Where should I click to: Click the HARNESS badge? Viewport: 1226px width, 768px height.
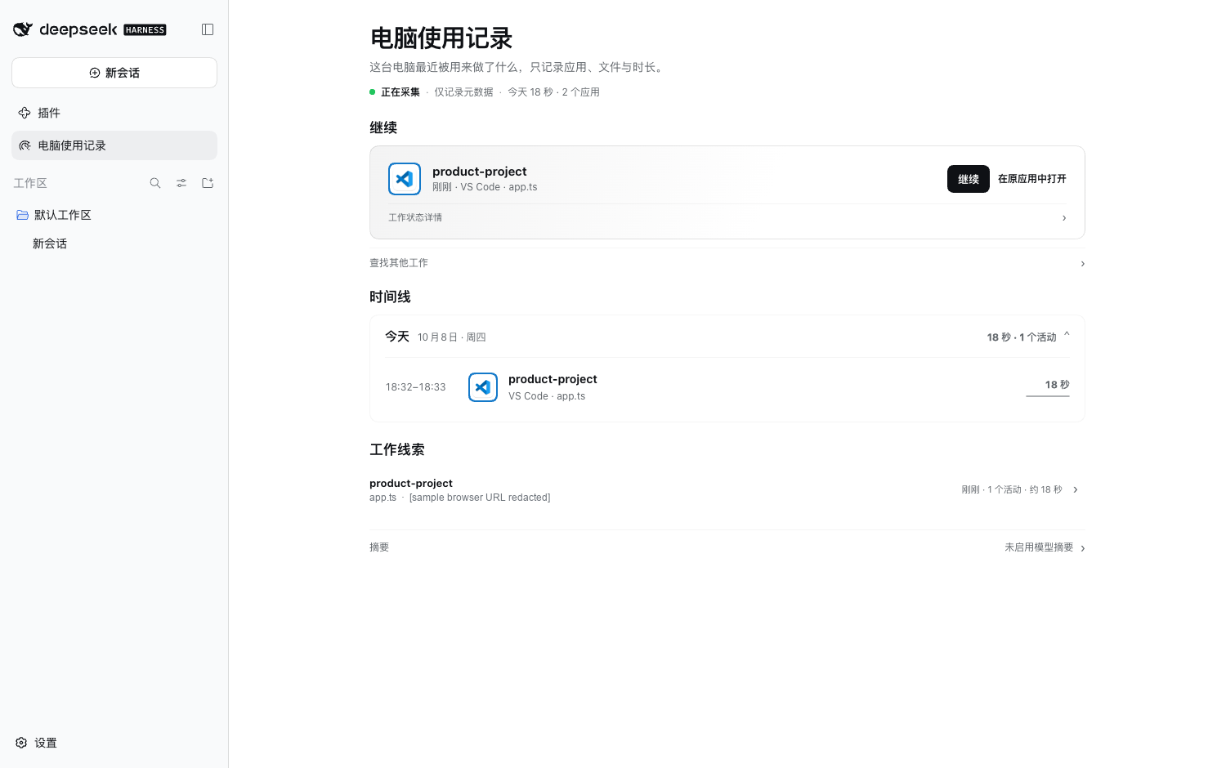pyautogui.click(x=145, y=30)
